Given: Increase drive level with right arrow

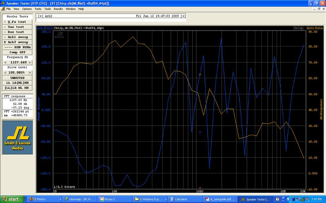Looking at the screenshot, I should (x=30, y=73).
